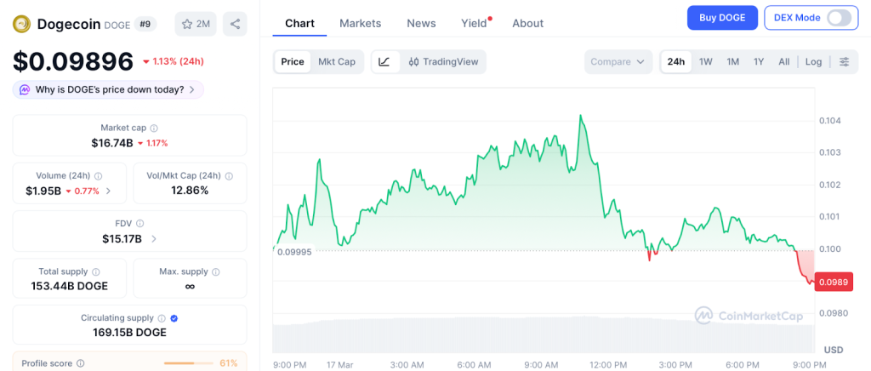The height and width of the screenshot is (371, 871).
Task: Toggle the Log scale option
Action: pyautogui.click(x=813, y=62)
